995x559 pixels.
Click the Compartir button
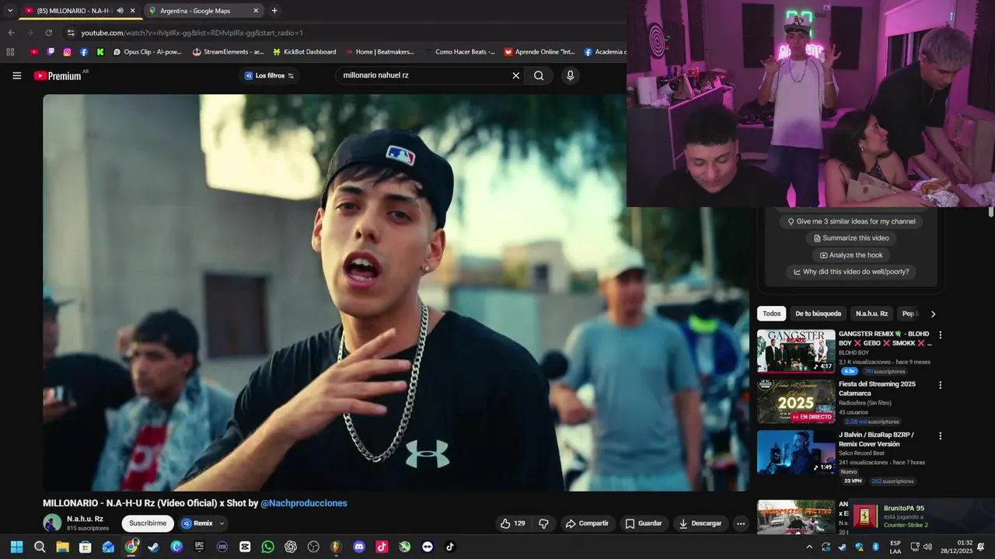click(x=587, y=523)
